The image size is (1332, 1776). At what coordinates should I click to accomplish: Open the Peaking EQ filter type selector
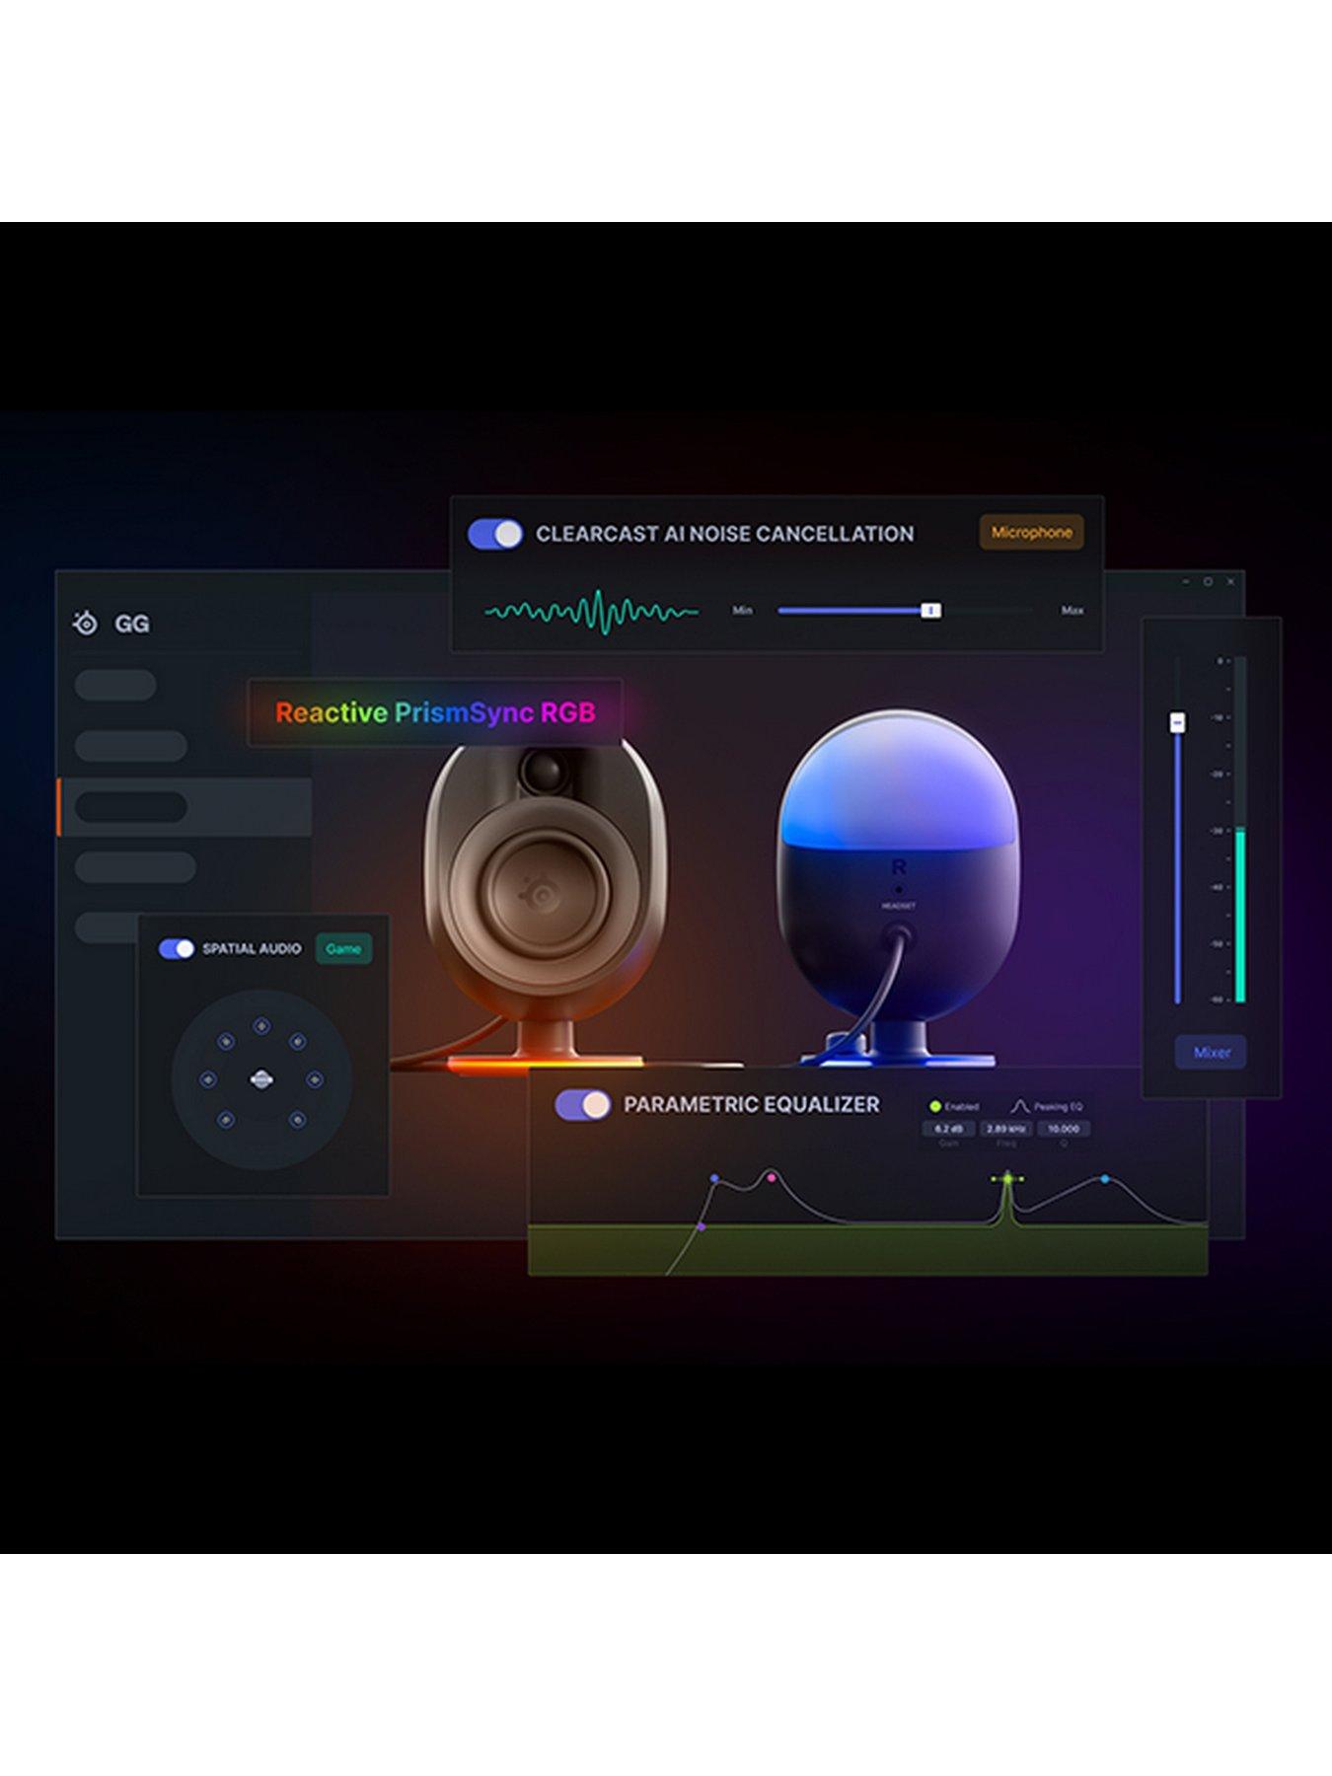(x=1047, y=1106)
